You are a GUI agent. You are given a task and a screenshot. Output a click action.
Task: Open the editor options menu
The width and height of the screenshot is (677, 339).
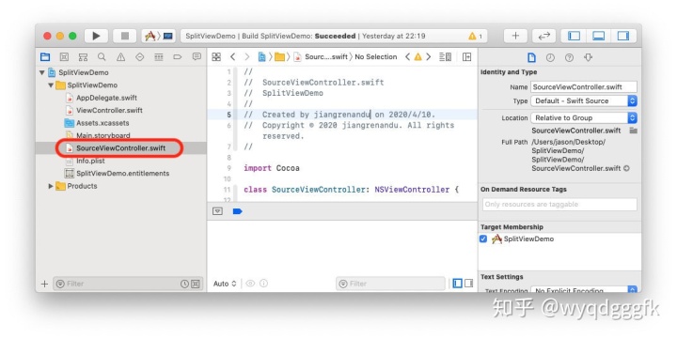point(445,57)
